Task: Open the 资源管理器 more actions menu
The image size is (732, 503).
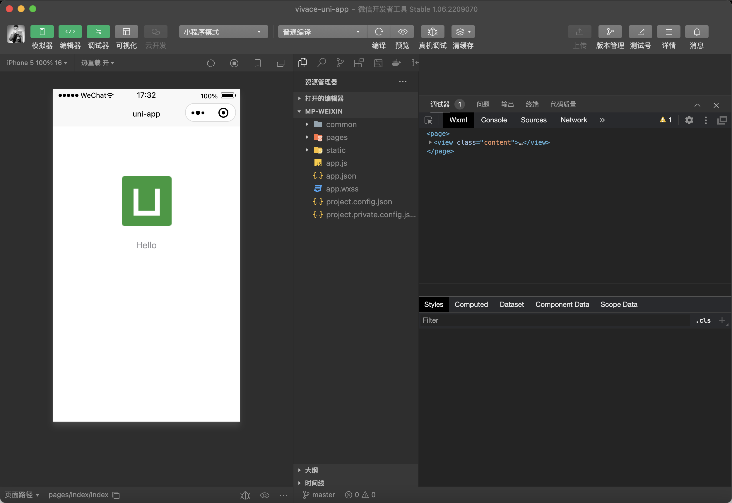Action: (403, 81)
